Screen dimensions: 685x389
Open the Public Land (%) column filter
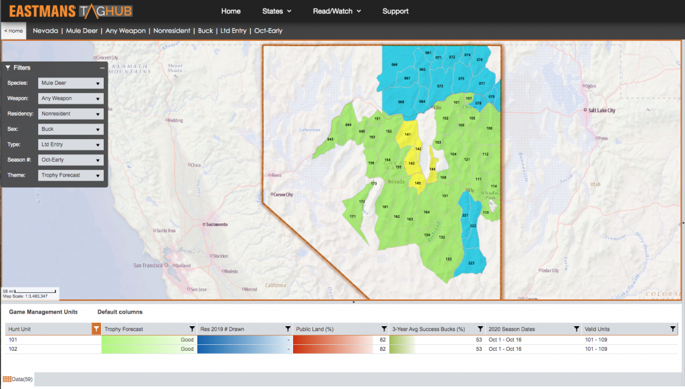(384, 329)
